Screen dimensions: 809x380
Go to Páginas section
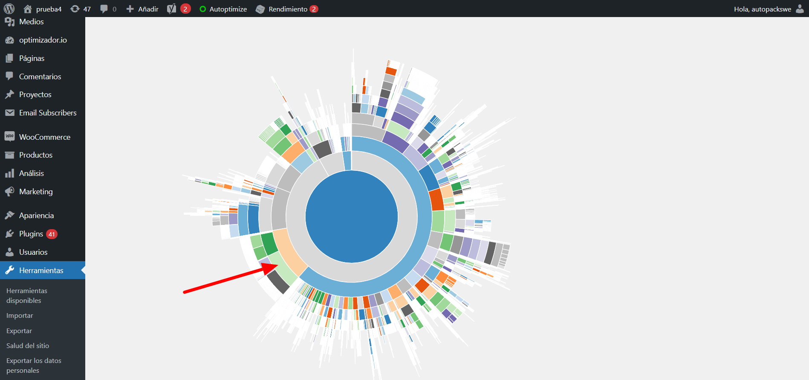(x=32, y=58)
